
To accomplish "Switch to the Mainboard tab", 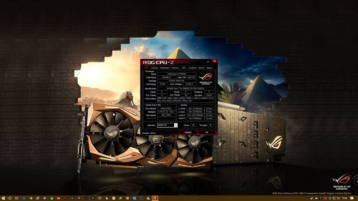I will coord(164,68).
